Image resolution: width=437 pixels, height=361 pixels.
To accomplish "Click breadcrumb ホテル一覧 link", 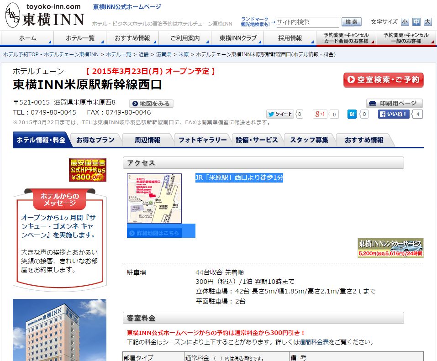I will tap(118, 54).
